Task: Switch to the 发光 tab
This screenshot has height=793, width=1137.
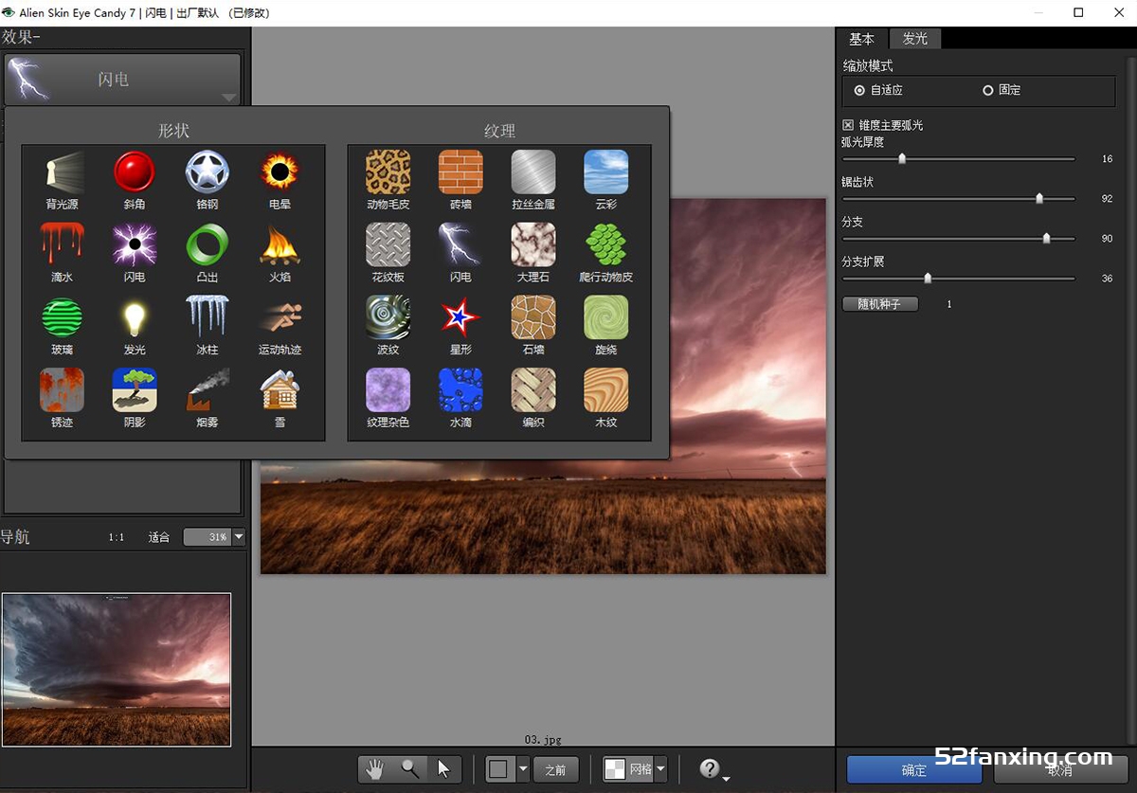Action: click(915, 39)
